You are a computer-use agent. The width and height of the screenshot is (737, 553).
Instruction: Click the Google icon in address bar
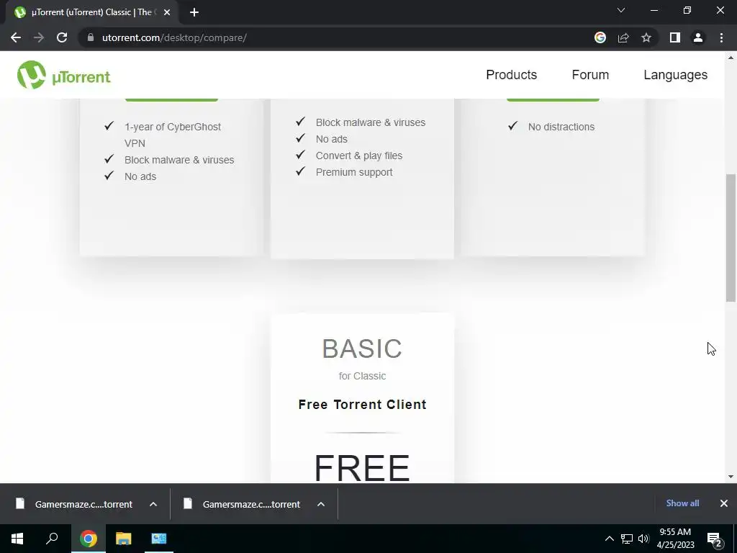[x=600, y=37]
